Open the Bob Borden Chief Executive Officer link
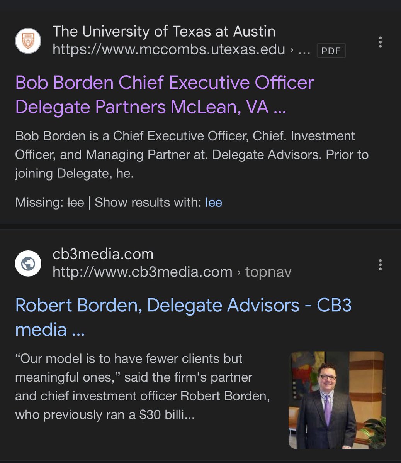401x463 pixels. (165, 95)
